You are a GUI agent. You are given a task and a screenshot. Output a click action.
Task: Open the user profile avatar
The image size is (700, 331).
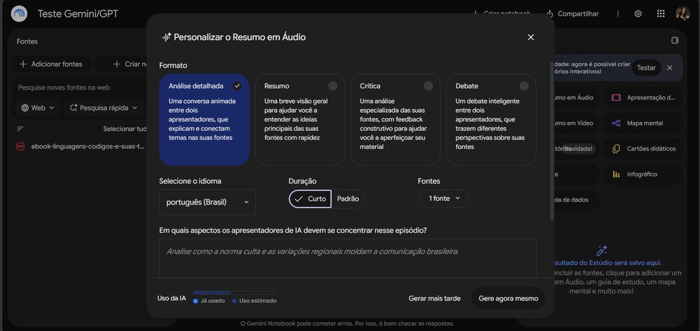682,13
